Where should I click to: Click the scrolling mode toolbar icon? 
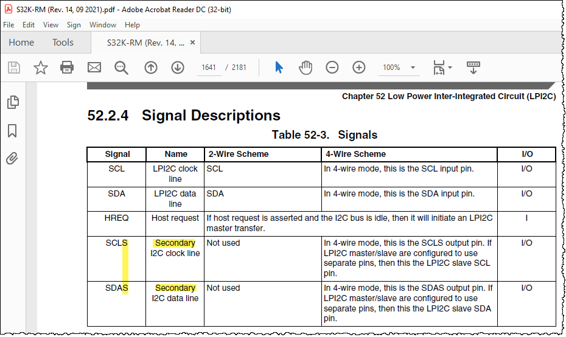473,68
